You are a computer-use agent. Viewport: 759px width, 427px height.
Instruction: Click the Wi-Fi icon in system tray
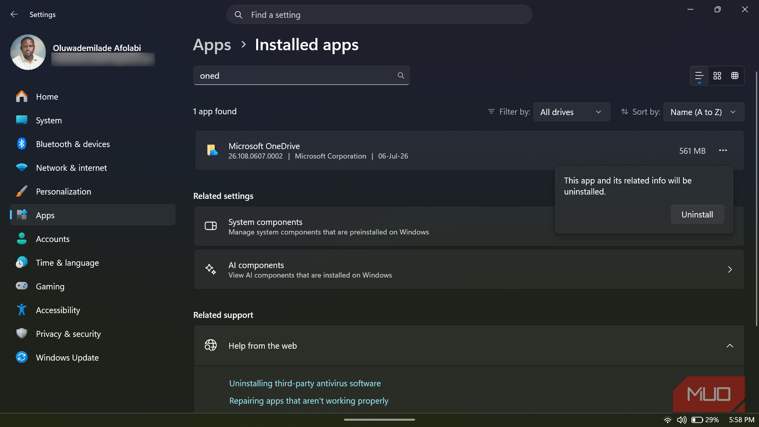(667, 420)
